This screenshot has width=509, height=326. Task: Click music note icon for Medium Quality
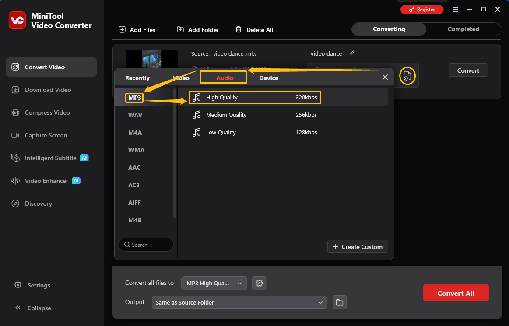197,115
